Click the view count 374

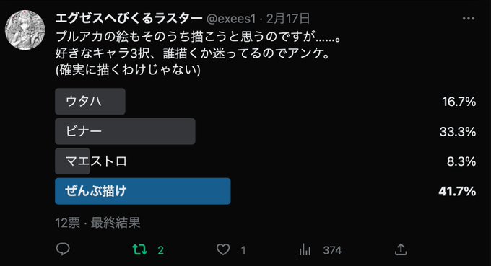[x=332, y=250]
